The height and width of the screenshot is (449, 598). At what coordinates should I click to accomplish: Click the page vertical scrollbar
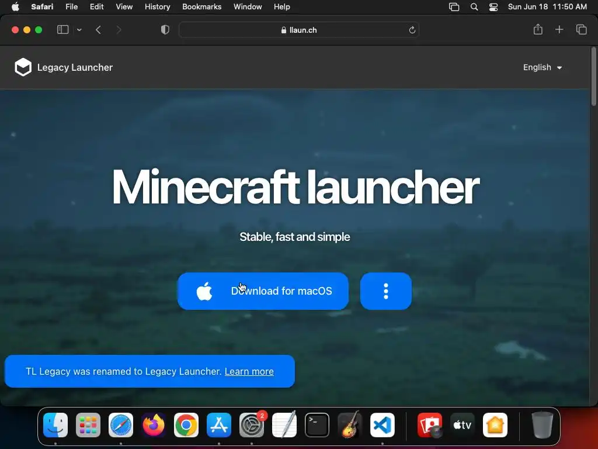tap(593, 77)
